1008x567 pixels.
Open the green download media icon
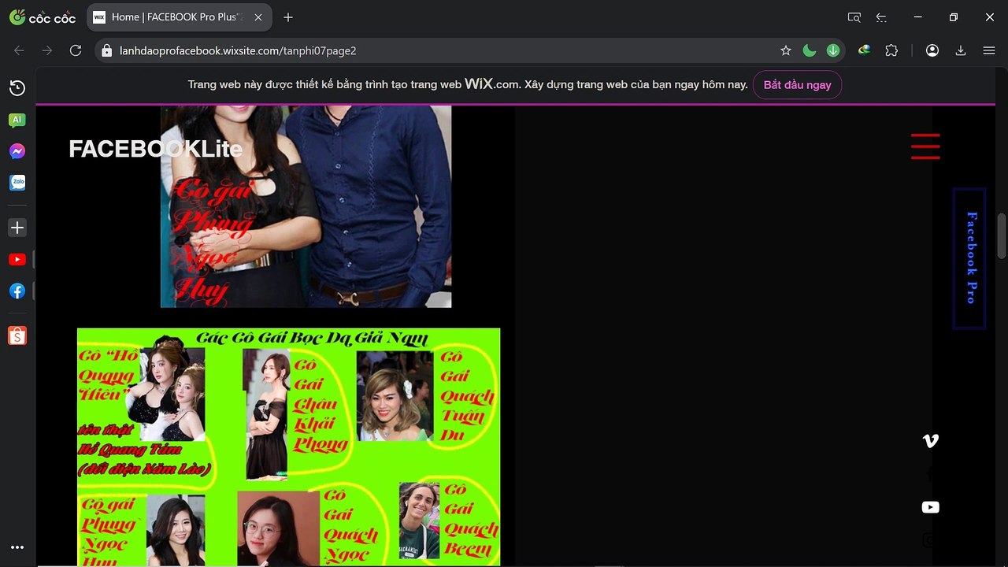832,50
